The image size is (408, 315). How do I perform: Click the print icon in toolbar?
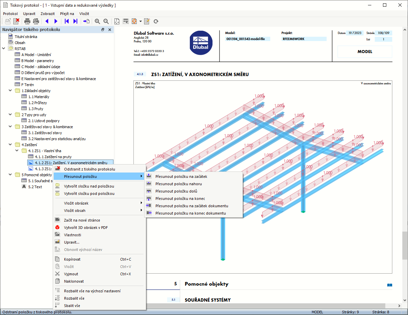27,21
